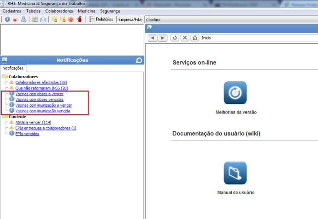Click the envelope icon in the toolbar
The image size is (318, 219).
click(43, 20)
